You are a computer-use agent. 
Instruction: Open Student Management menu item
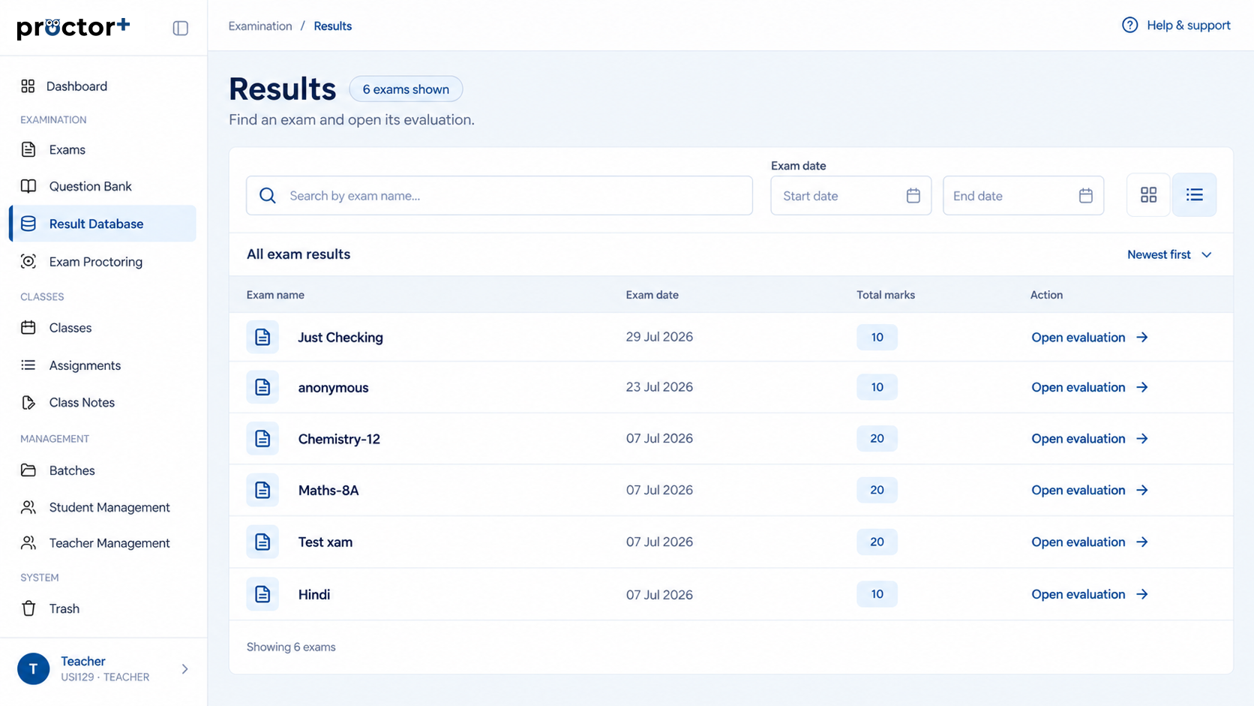(103, 507)
